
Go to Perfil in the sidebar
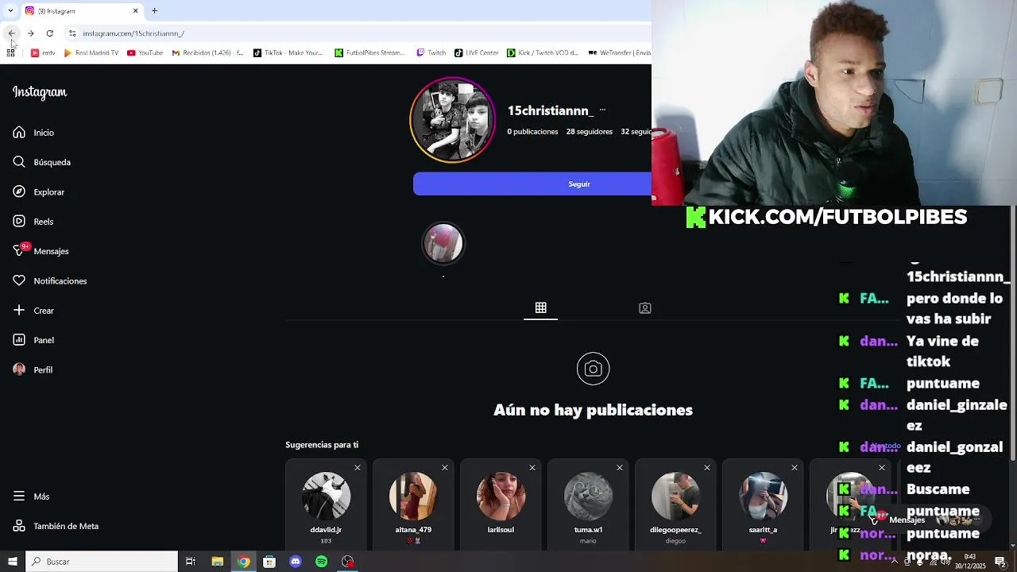pyautogui.click(x=33, y=370)
